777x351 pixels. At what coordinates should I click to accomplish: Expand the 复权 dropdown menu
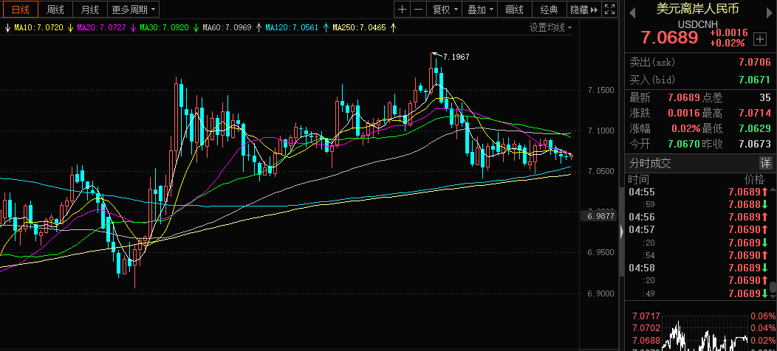point(445,10)
